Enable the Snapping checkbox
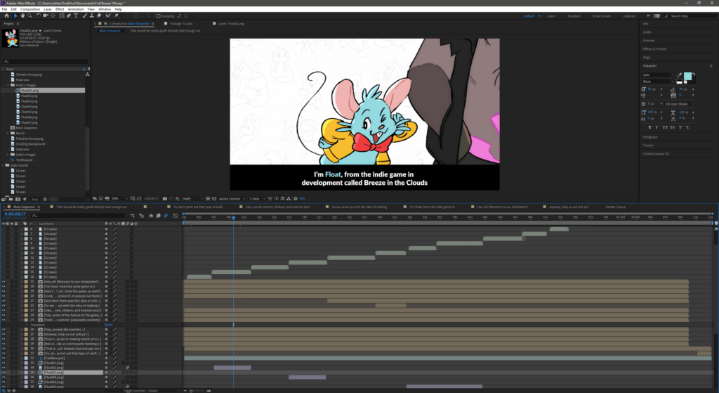The image size is (719, 393). pyautogui.click(x=159, y=15)
